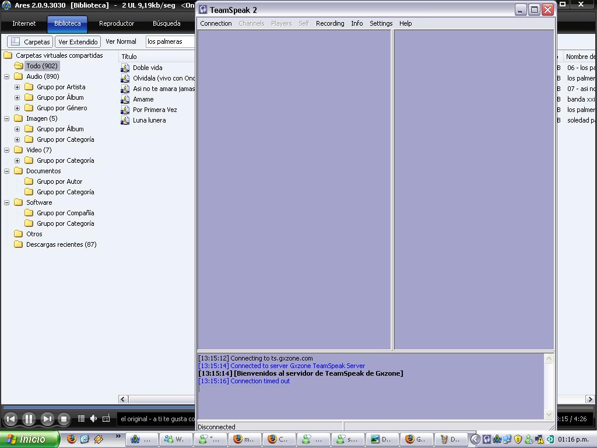Open the Ares playlist icon
597x448 pixels.
[x=81, y=419]
